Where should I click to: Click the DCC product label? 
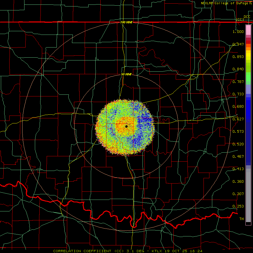tap(247, 17)
